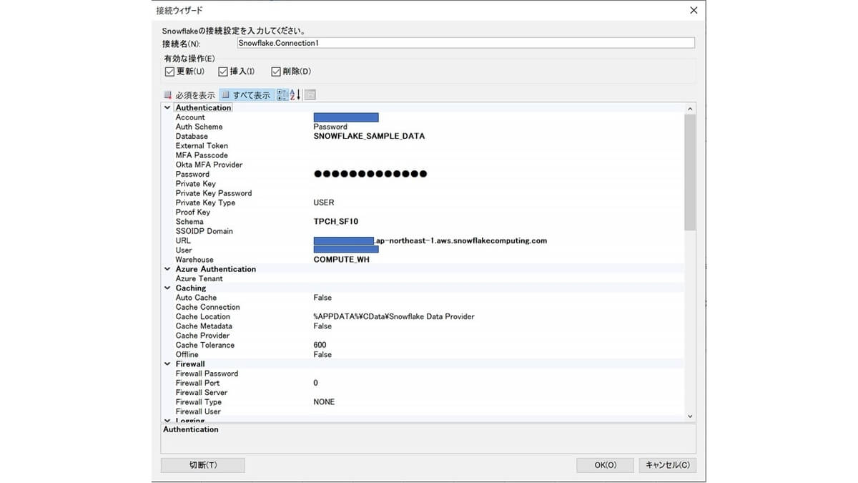Collapse the Caching category

(167, 288)
